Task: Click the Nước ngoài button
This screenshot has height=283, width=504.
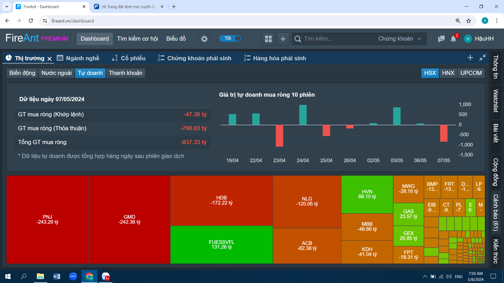Action: point(56,73)
